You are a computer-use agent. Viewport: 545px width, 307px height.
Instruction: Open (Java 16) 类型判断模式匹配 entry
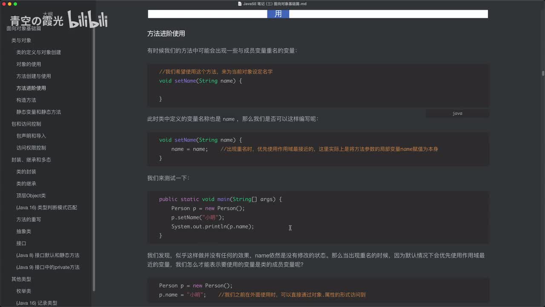coord(47,208)
